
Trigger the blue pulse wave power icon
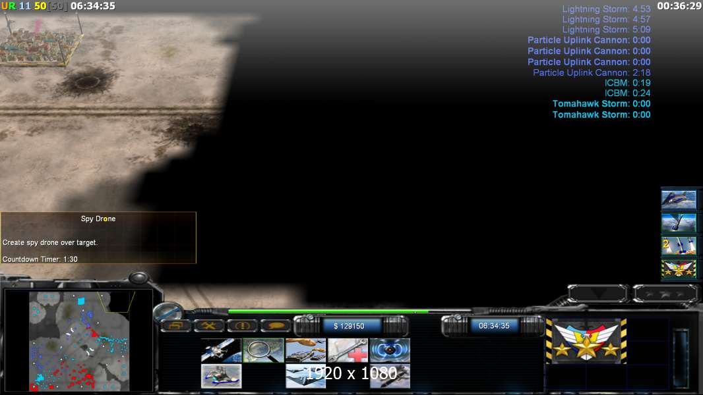(x=390, y=350)
